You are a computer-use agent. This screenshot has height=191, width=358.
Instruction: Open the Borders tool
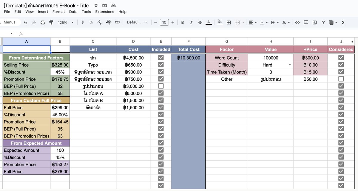(x=229, y=22)
